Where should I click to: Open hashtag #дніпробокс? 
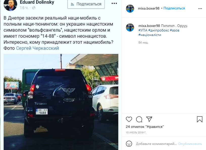159,30
